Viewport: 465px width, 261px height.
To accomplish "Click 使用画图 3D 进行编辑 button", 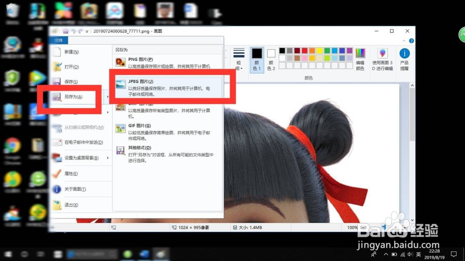I will click(x=382, y=59).
